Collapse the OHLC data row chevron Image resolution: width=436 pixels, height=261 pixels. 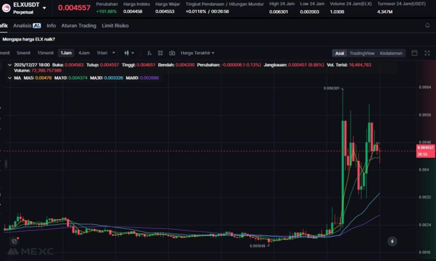(x=10, y=65)
